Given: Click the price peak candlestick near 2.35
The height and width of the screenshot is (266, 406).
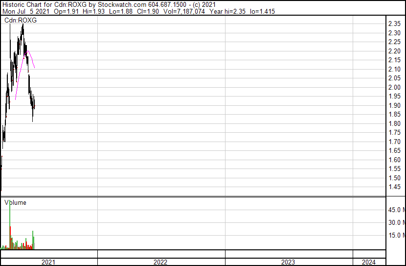Looking at the screenshot, I should (23, 30).
